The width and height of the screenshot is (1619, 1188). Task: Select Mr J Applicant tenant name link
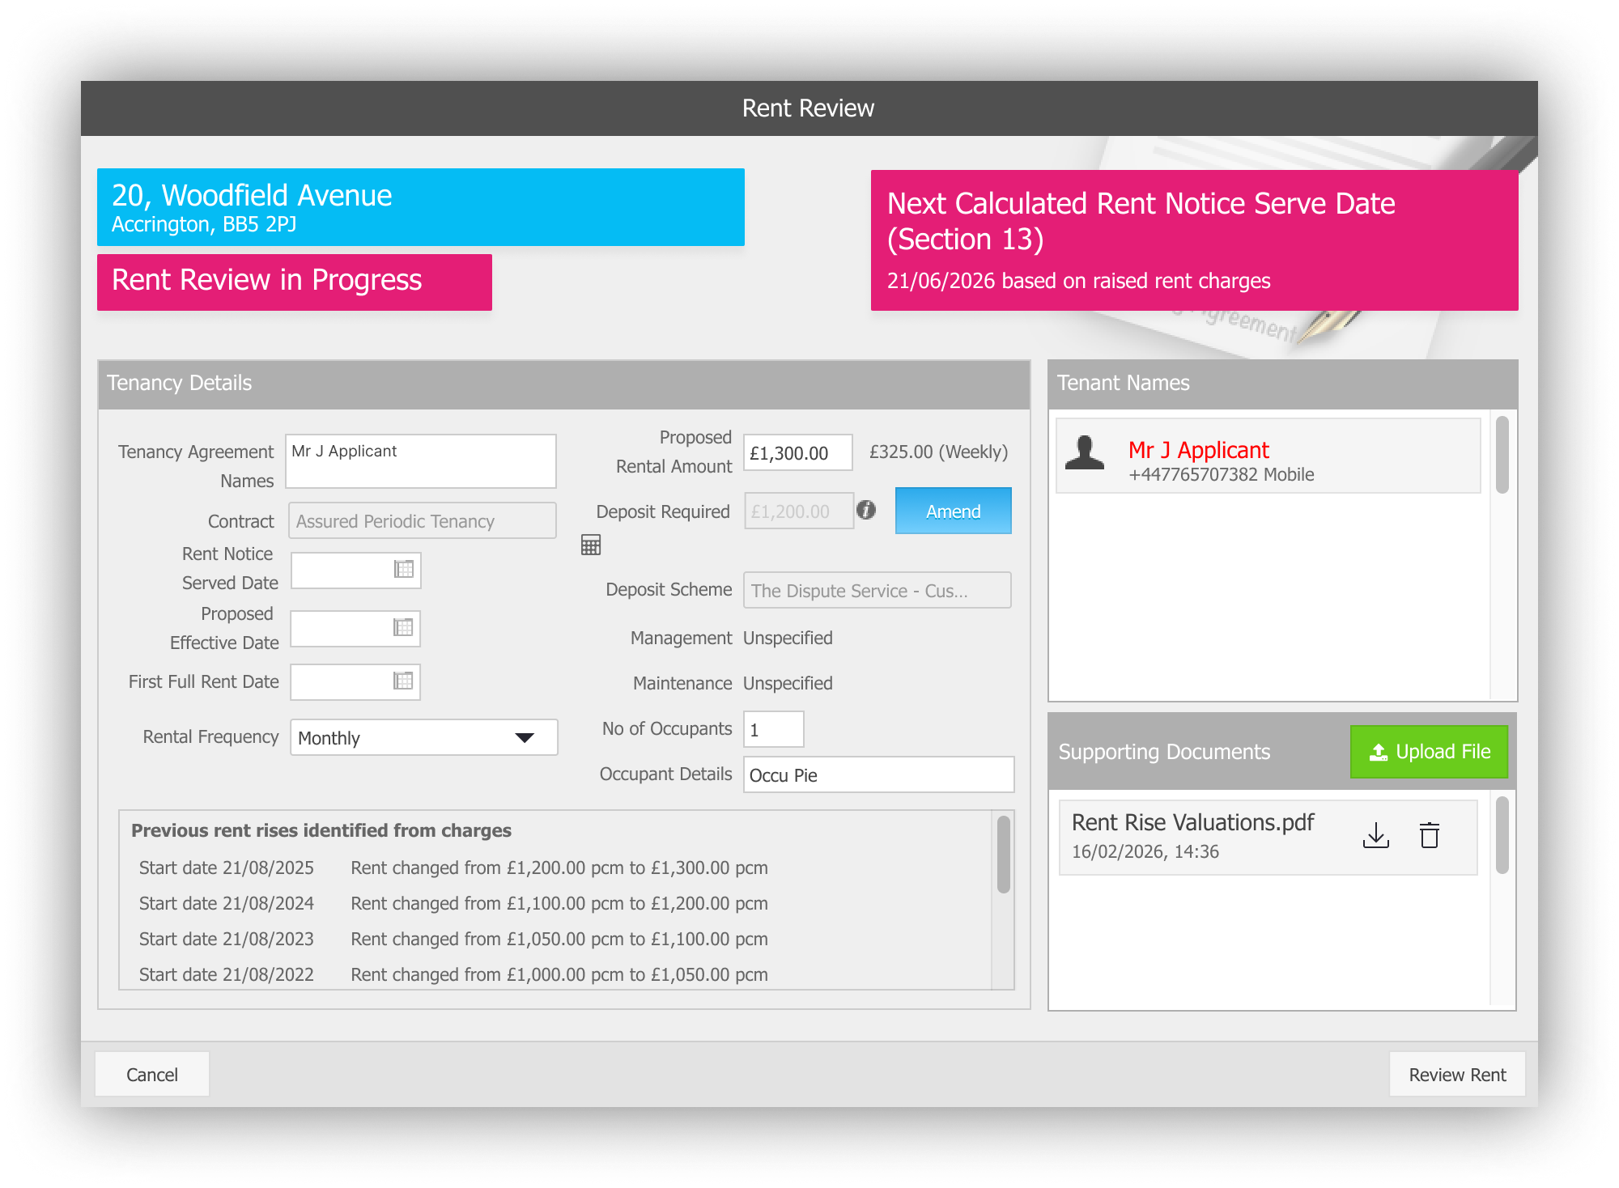1198,450
